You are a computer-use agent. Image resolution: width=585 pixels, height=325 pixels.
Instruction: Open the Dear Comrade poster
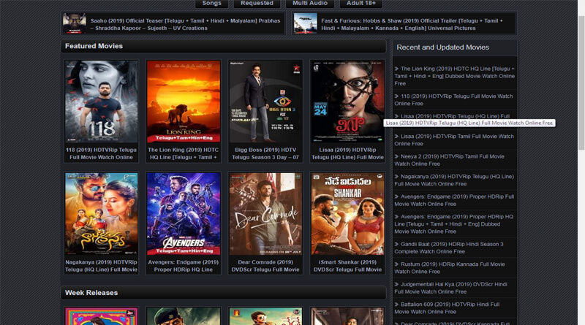click(265, 214)
